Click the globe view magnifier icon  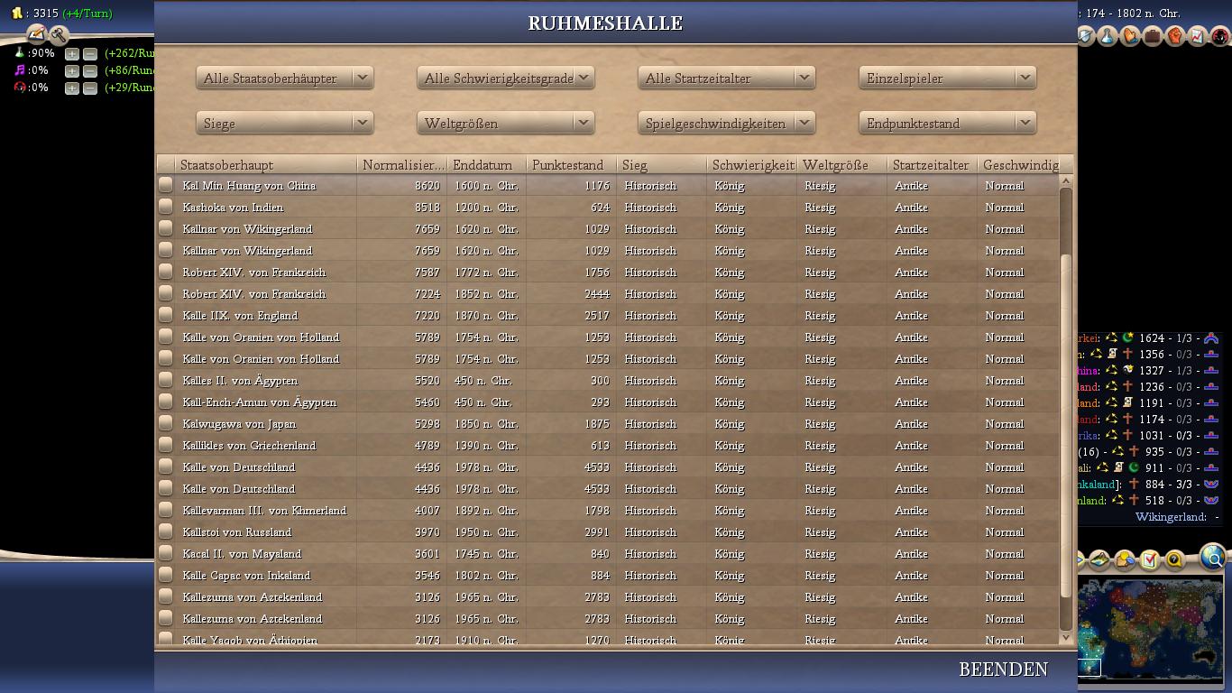pos(1214,559)
